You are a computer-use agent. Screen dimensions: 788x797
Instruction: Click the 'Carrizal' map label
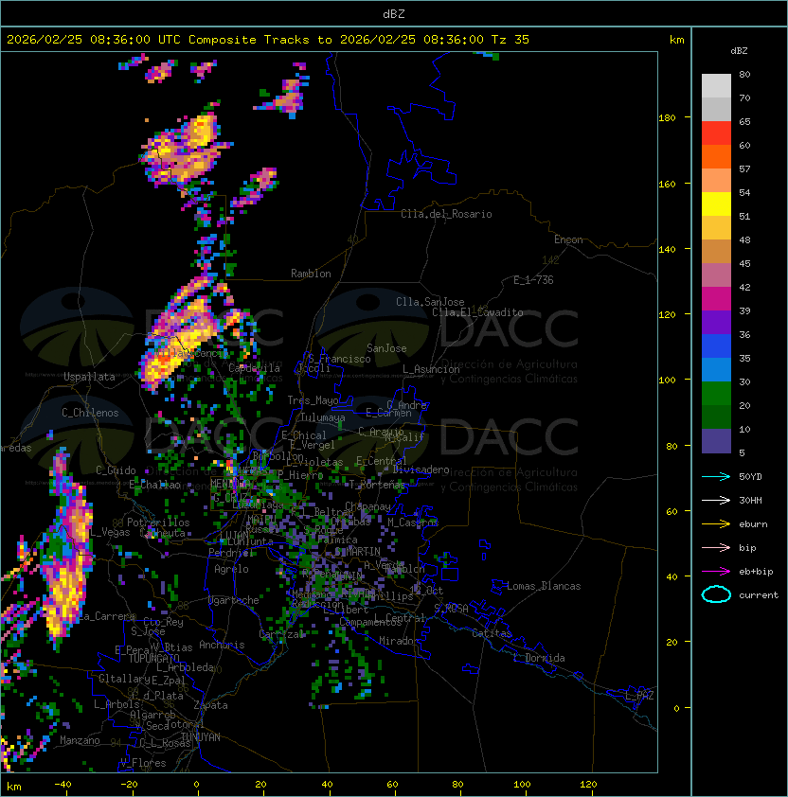point(281,634)
